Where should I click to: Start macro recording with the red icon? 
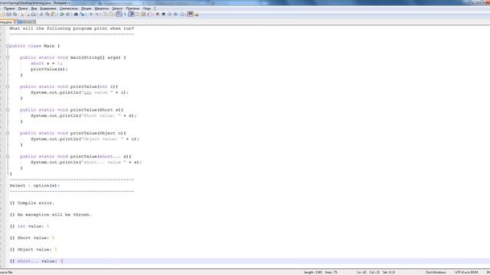pos(157,15)
